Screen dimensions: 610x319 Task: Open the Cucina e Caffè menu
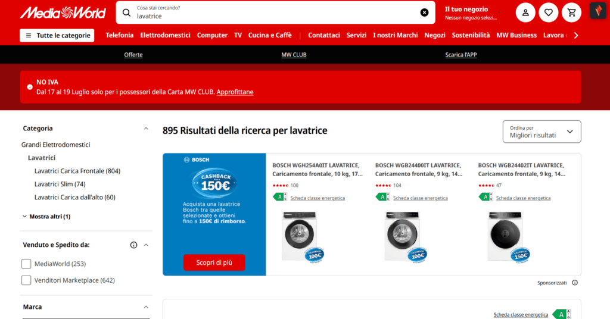pyautogui.click(x=270, y=35)
